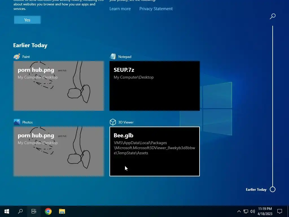Click the Yes button for activity history
289x217 pixels.
(x=27, y=20)
